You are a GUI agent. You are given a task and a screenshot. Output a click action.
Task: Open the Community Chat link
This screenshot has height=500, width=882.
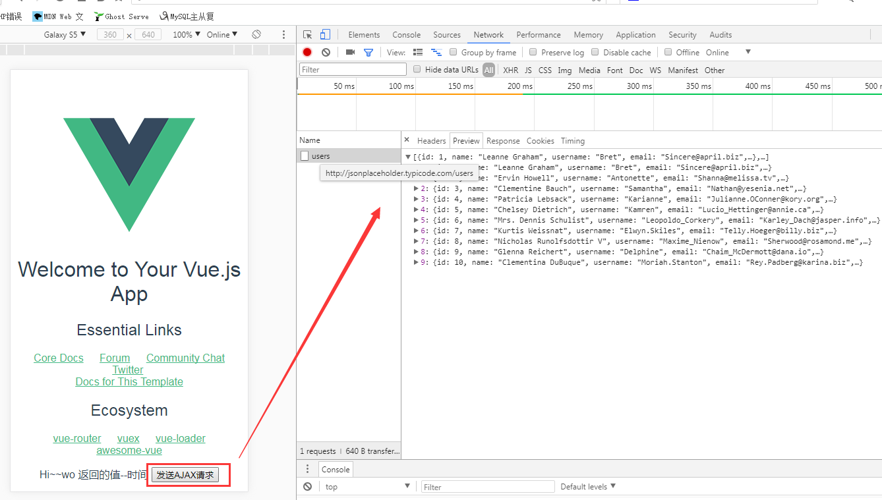tap(186, 358)
